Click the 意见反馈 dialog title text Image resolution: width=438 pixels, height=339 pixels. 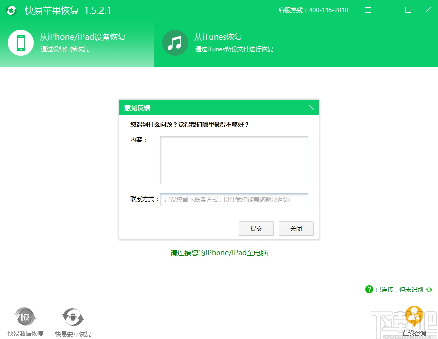137,108
